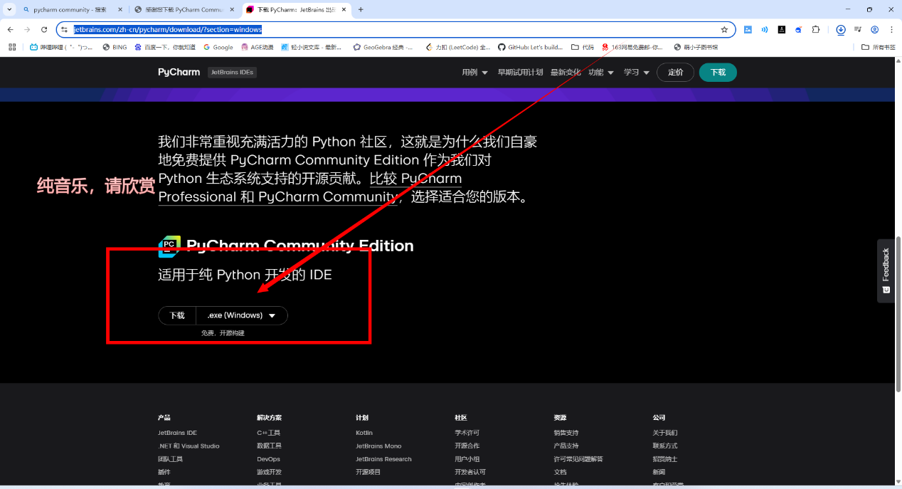902x489 pixels.
Task: Open the JetBrains IDE footer link
Action: tap(177, 433)
